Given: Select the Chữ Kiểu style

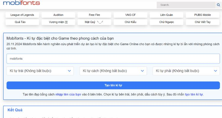Looking at the screenshot, I should click(x=131, y=22).
